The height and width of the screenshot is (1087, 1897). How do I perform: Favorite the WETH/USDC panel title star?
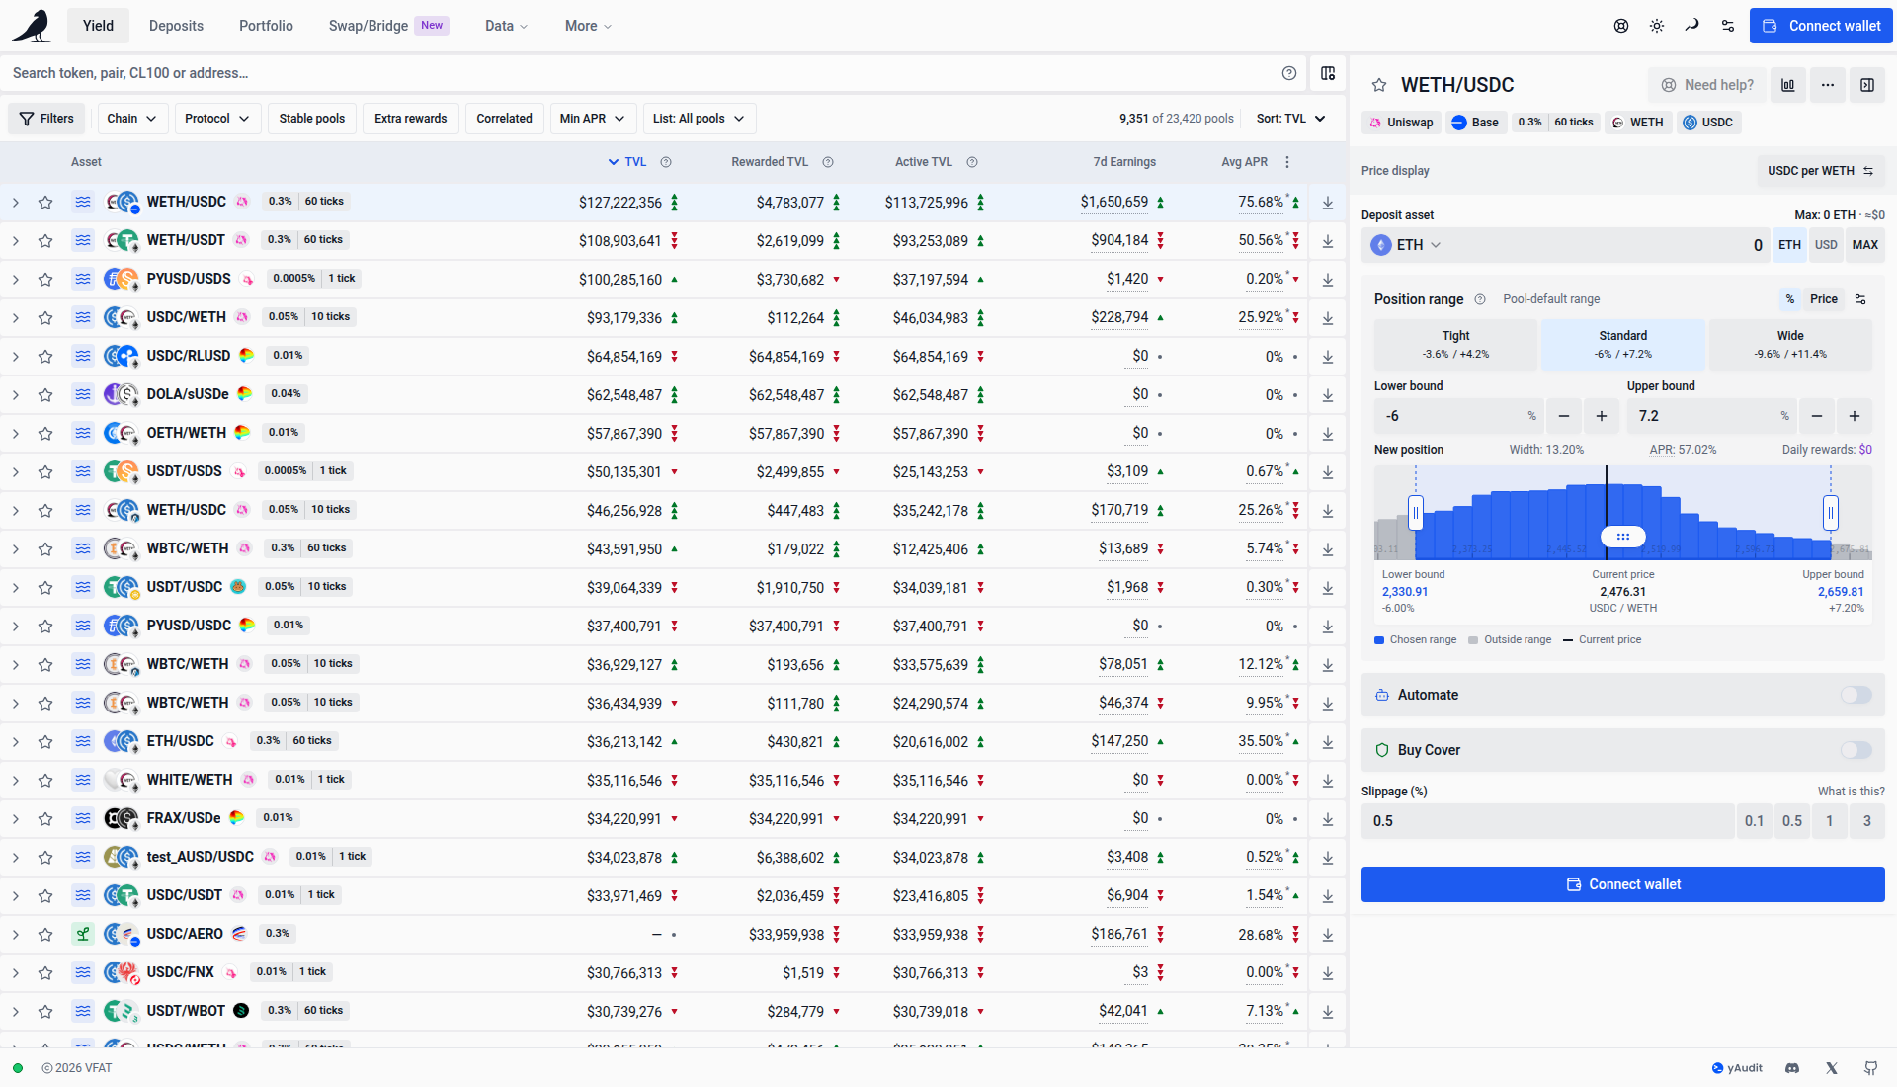(1379, 85)
